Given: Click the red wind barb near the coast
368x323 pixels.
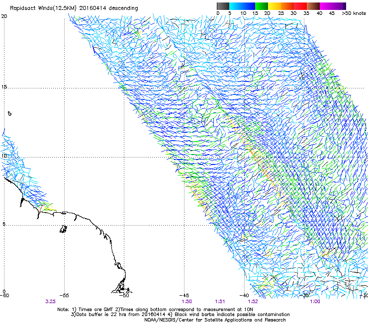Looking at the screenshot, I should click(41, 208).
